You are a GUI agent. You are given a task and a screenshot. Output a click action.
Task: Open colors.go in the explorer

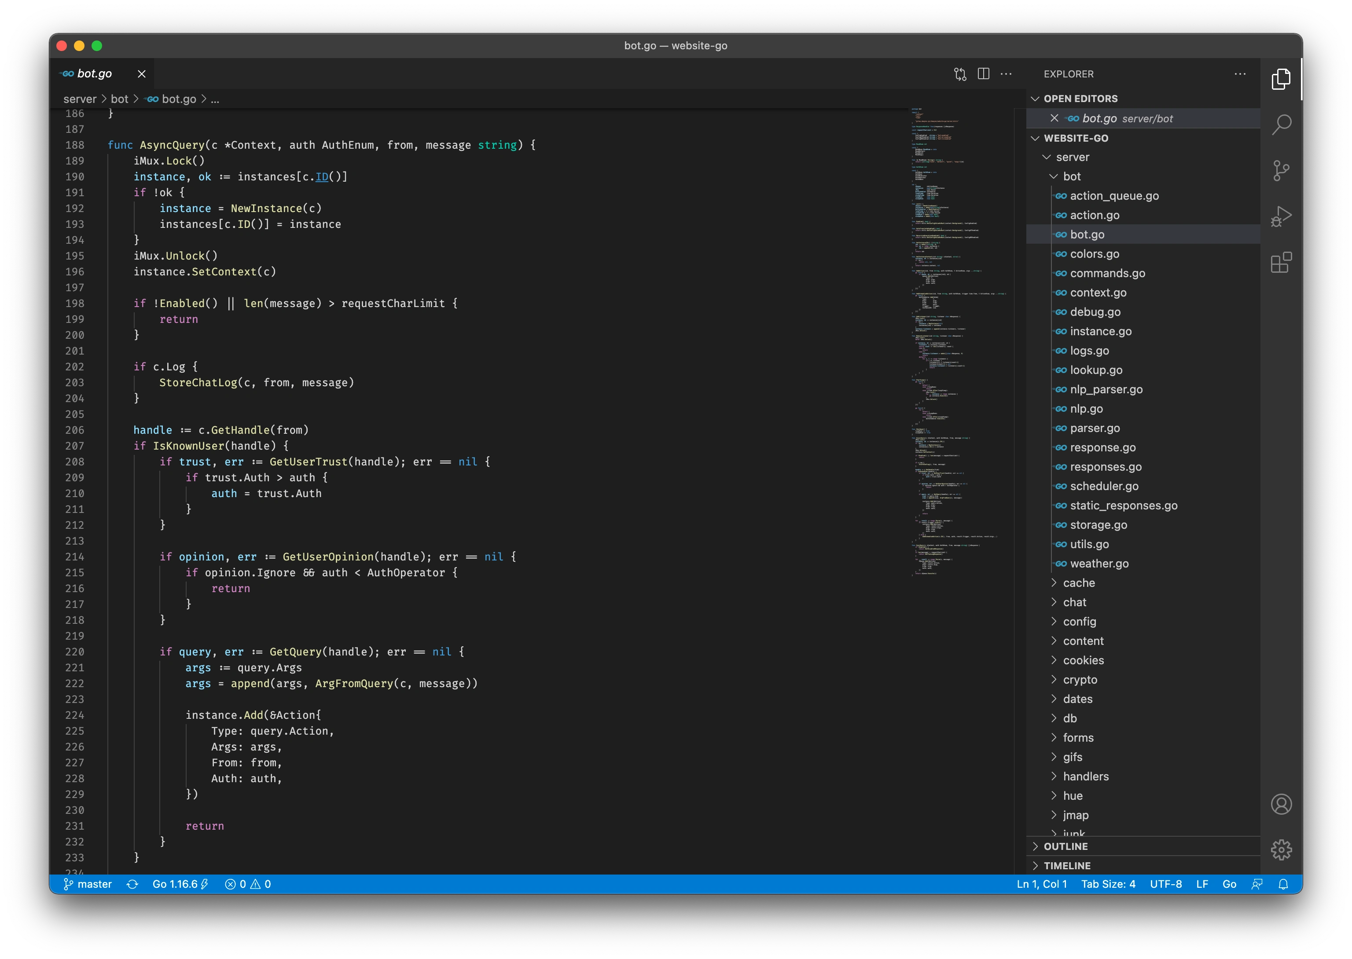click(1143, 254)
